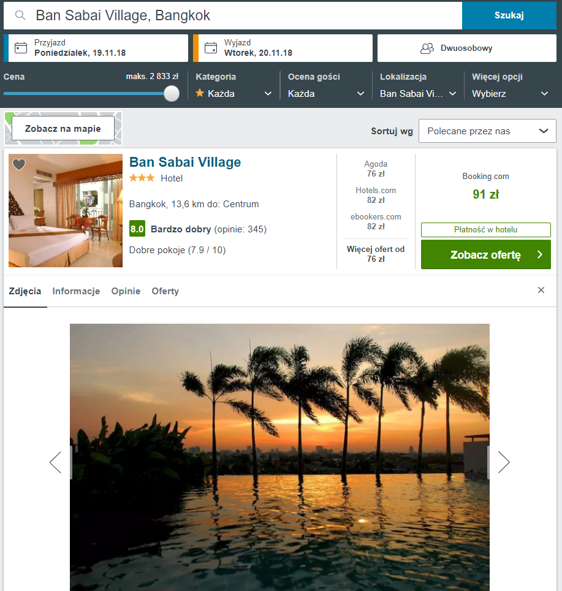Image resolution: width=562 pixels, height=591 pixels.
Task: Click the Ban Sabai Village search field
Action: pyautogui.click(x=233, y=15)
